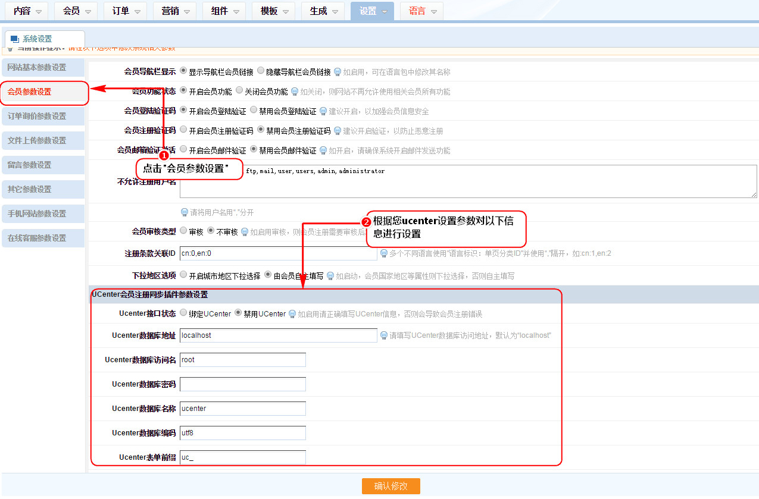759x499 pixels.
Task: Click the hint icon beside 禁用会员登陆验证
Action: (x=323, y=111)
